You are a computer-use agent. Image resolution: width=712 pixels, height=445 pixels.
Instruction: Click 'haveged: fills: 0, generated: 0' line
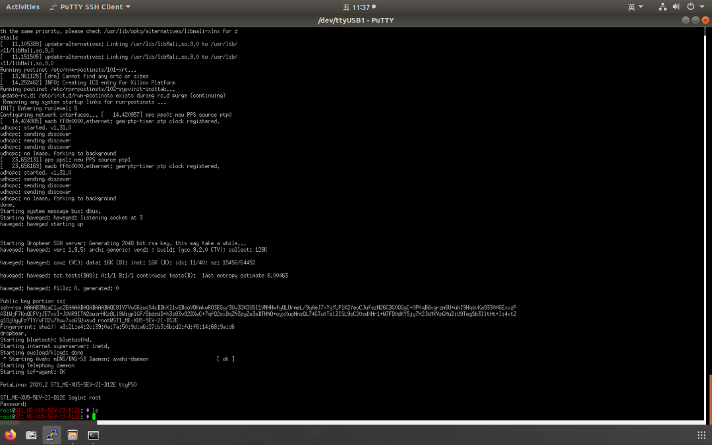tap(59, 288)
